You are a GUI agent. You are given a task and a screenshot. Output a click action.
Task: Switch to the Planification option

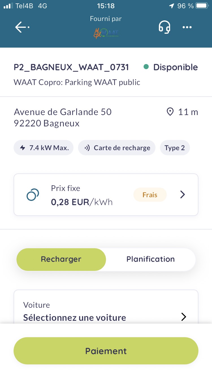click(150, 259)
